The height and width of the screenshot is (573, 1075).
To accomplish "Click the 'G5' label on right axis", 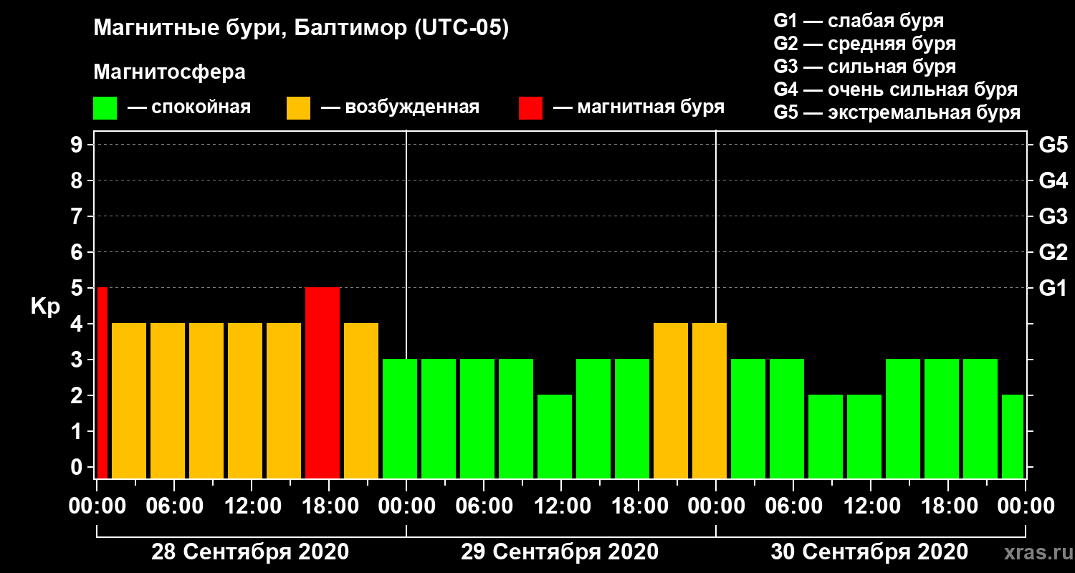I will [x=1053, y=145].
